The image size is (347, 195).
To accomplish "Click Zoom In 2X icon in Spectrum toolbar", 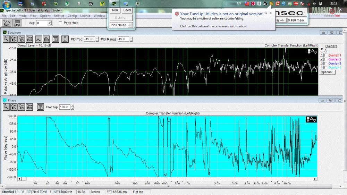I will (x=14, y=39).
